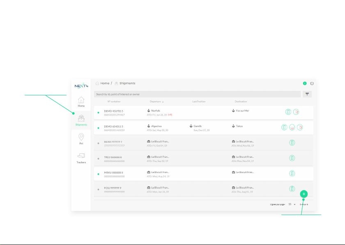Open the lines per page dropdown
Viewport: 345px width, 245px height.
coord(291,204)
